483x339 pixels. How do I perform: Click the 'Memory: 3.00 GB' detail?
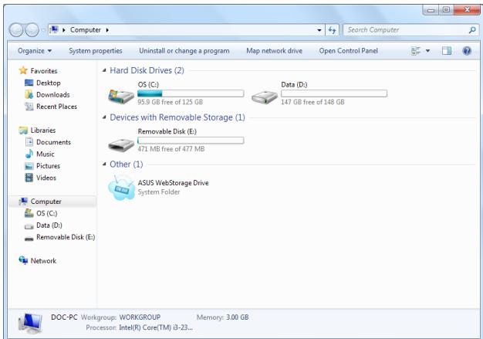[222, 317]
